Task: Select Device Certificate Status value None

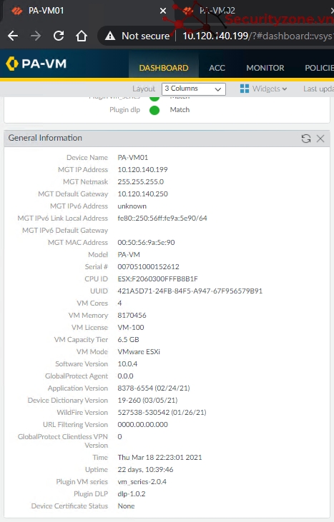Action: coord(126,506)
